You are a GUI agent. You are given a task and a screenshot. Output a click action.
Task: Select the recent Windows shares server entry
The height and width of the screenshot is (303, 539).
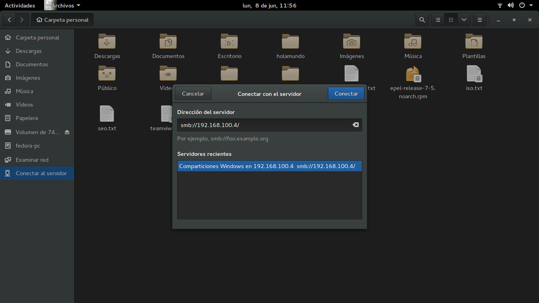pyautogui.click(x=269, y=166)
